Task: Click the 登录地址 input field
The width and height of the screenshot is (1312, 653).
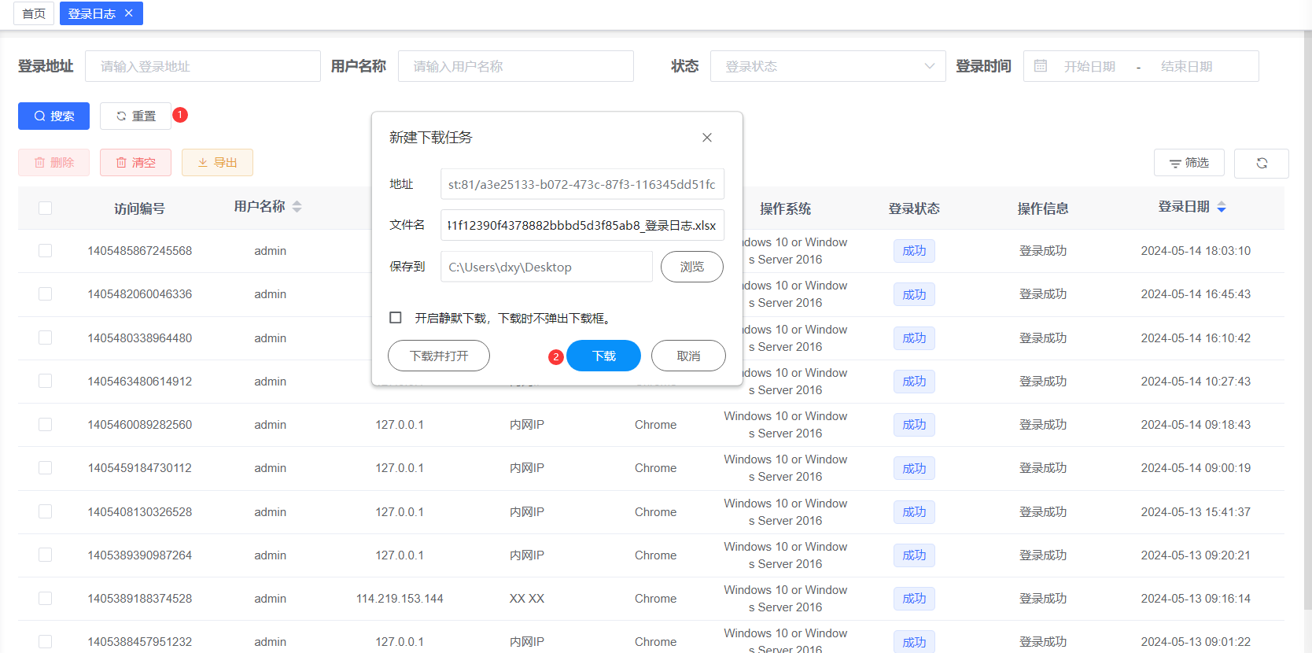Action: pyautogui.click(x=203, y=66)
